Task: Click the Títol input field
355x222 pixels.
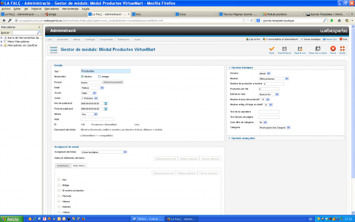Action: coord(105,71)
